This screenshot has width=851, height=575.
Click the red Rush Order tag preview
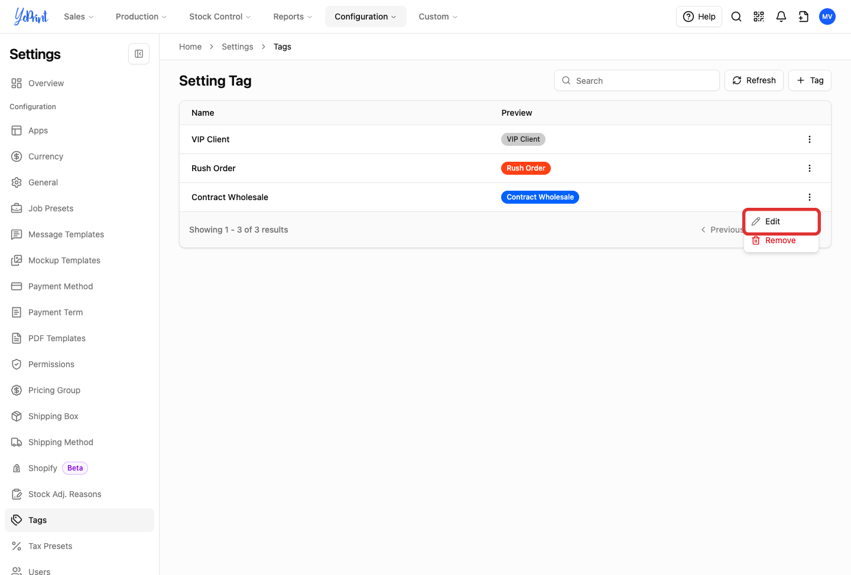[526, 168]
